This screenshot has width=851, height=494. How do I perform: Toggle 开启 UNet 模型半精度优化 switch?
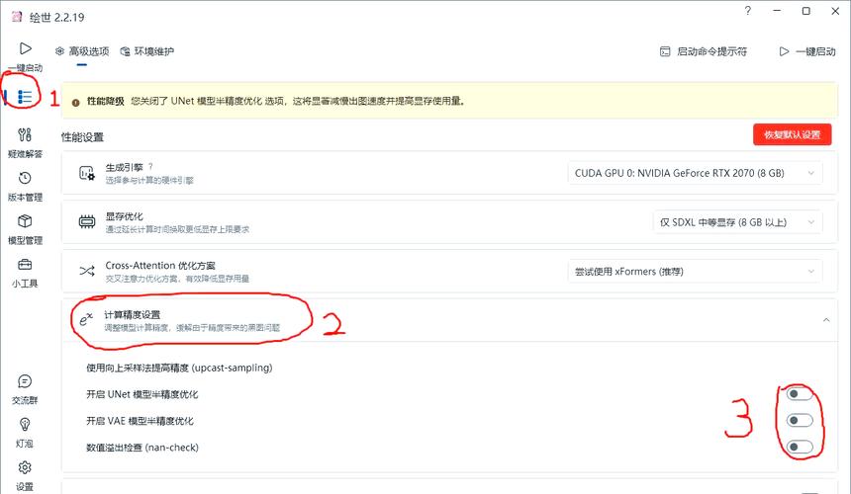800,394
